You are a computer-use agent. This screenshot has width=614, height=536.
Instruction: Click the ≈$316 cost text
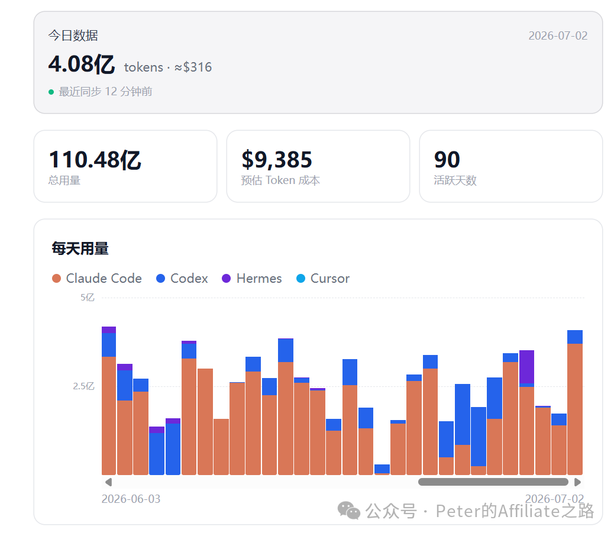pos(193,67)
